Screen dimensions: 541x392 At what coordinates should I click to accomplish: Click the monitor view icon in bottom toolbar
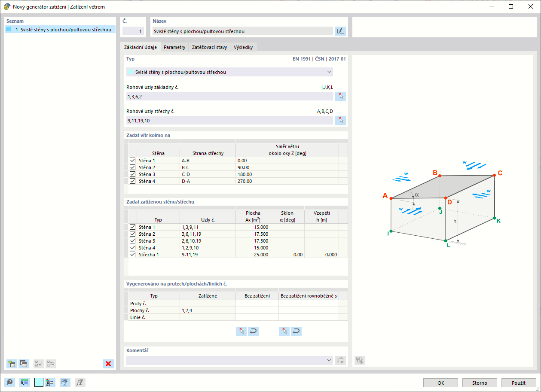65,382
